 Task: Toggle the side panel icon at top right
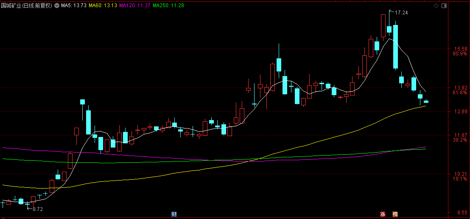(444, 5)
